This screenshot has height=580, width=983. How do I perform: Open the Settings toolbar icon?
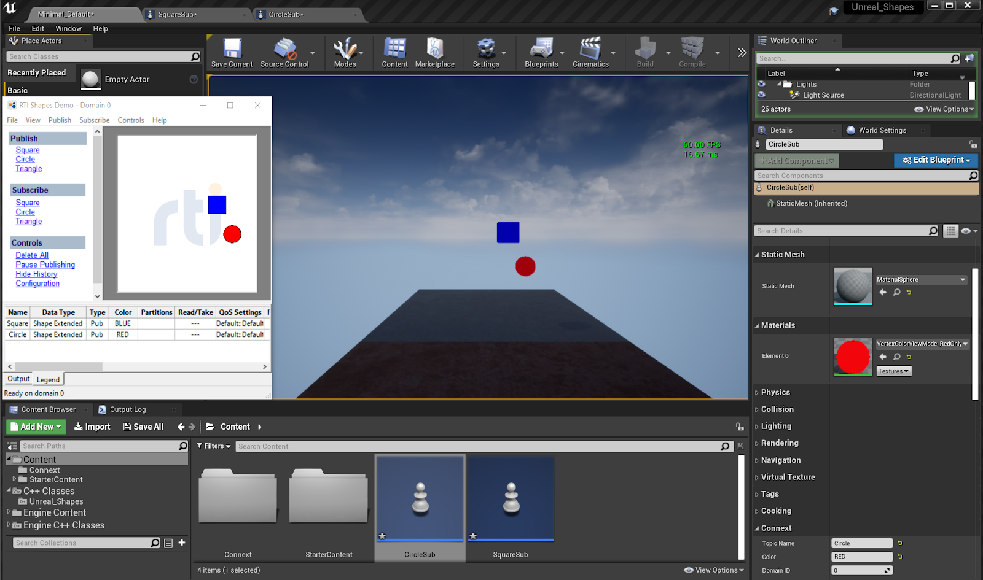click(x=486, y=52)
